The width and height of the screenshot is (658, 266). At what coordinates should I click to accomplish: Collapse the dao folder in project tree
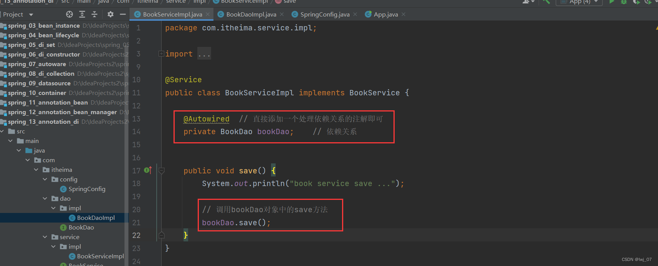click(45, 199)
